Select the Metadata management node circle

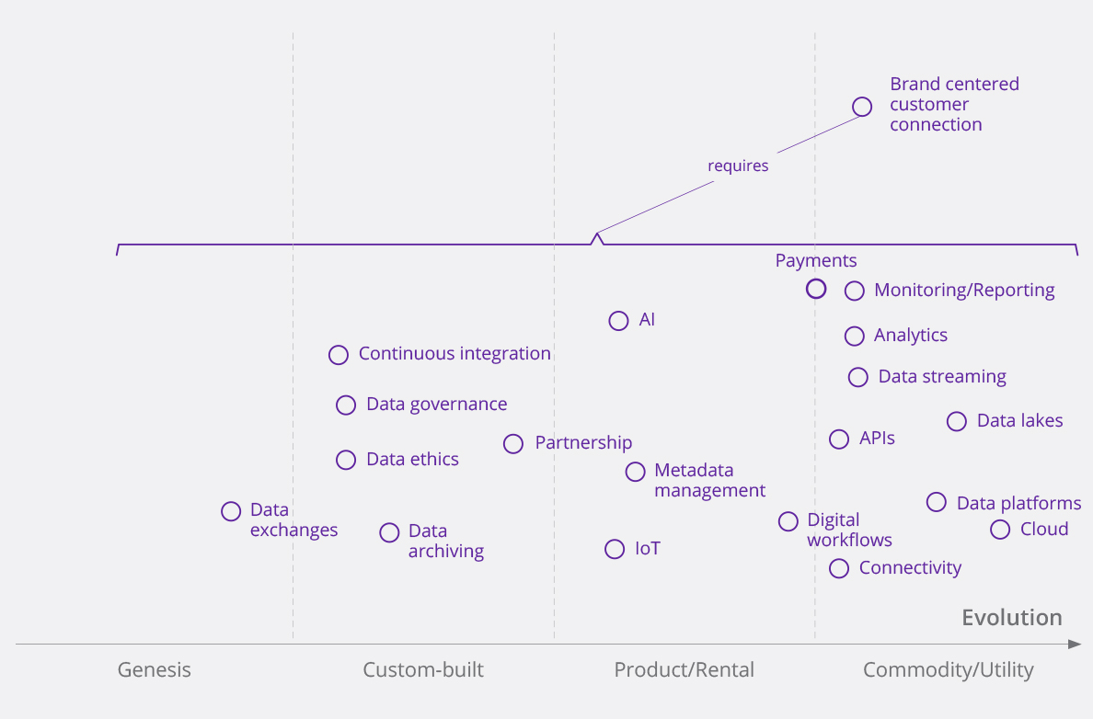tap(635, 472)
